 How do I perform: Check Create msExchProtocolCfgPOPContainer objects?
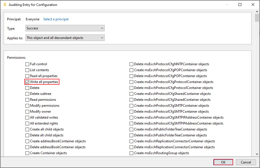click(x=132, y=70)
